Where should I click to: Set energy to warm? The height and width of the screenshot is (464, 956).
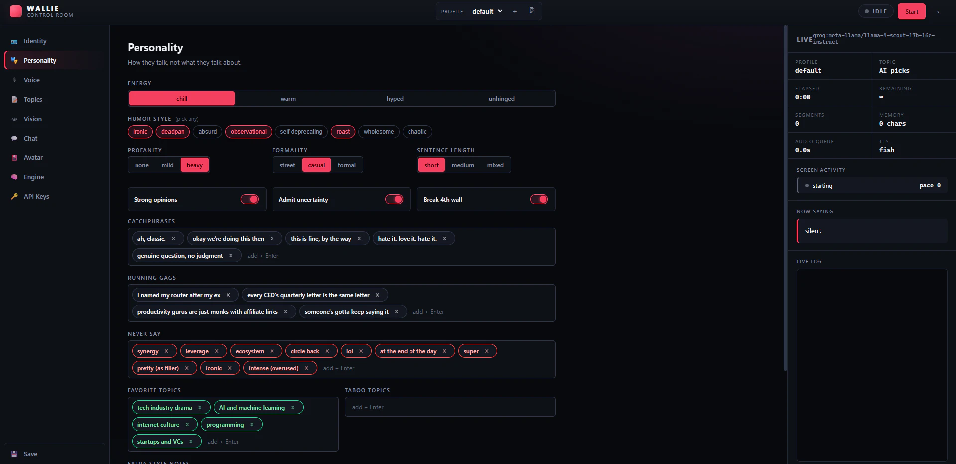click(x=288, y=99)
